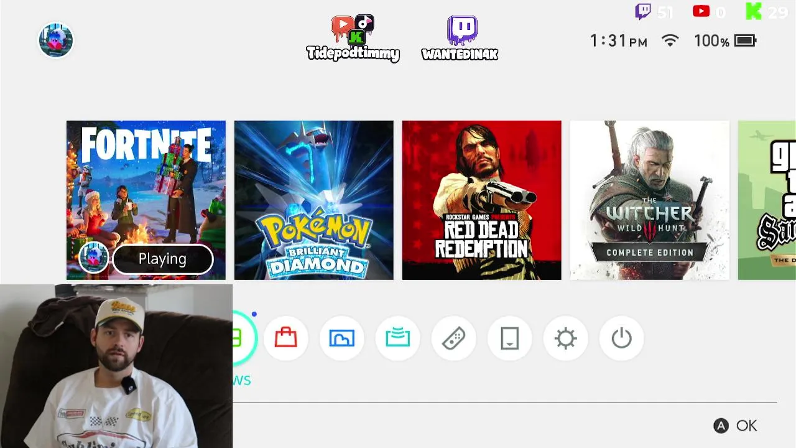
Task: Open the GameShare/teal box icon
Action: (x=398, y=338)
